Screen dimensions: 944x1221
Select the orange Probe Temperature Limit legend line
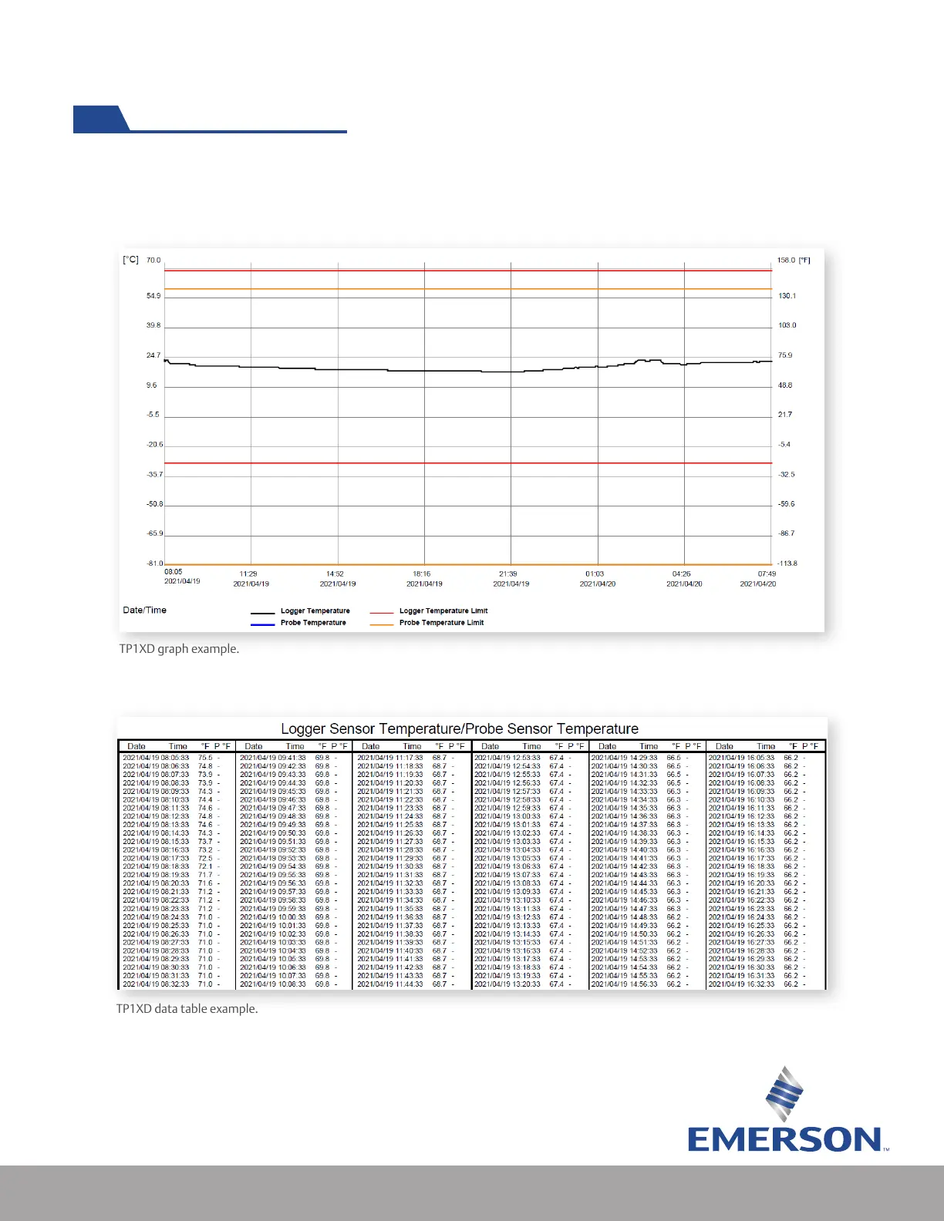(382, 624)
